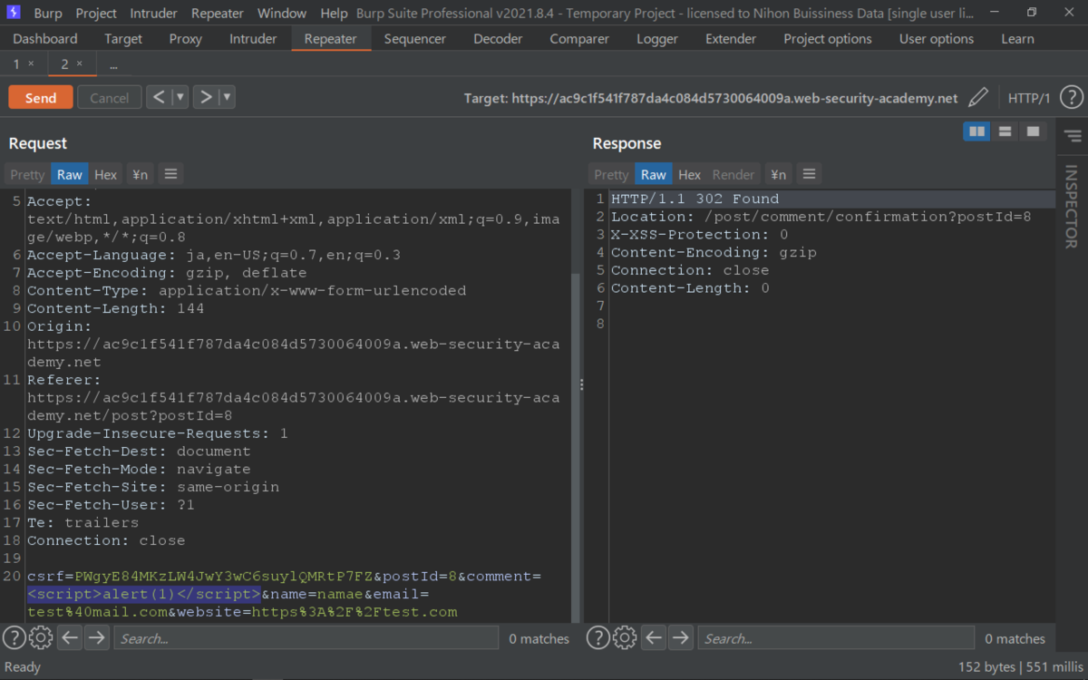The width and height of the screenshot is (1088, 680).
Task: Toggle Response newline display (¥n)
Action: (778, 174)
